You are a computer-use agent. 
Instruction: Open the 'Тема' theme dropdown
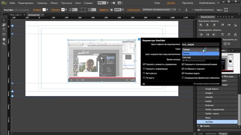pos(201,49)
